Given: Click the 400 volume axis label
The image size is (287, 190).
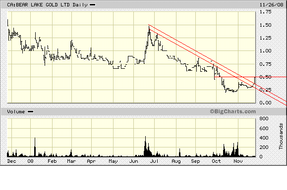Looking at the screenshot, I should [x=264, y=138].
